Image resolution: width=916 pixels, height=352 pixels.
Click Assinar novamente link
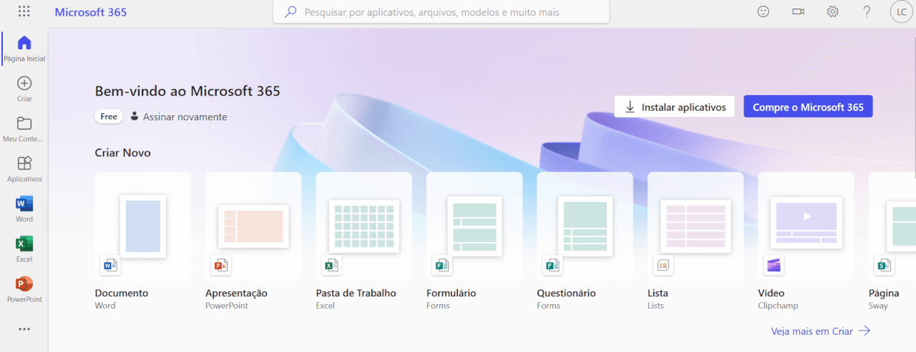[185, 116]
